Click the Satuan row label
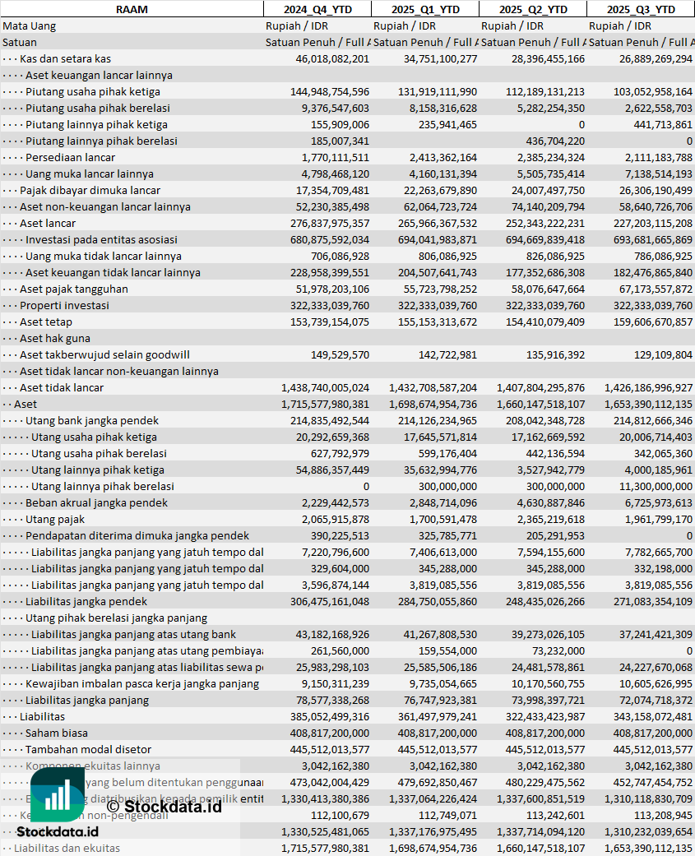Screen dimensions: 695x856 [x=20, y=42]
